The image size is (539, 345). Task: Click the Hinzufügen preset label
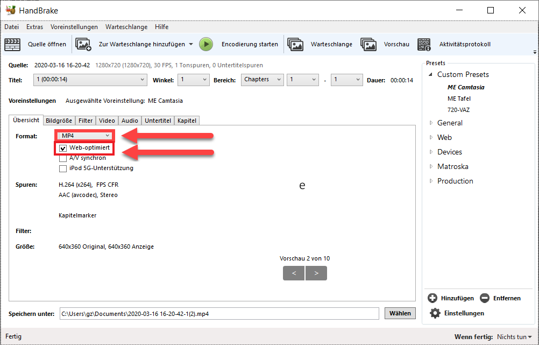tap(457, 298)
